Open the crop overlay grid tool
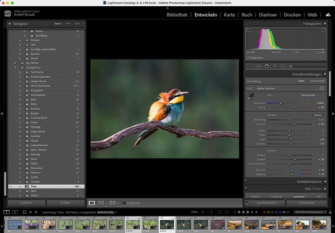335x233 pixels. click(250, 66)
